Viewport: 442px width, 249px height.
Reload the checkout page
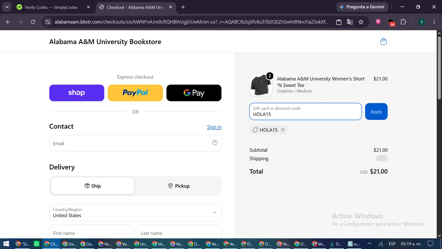click(33, 22)
